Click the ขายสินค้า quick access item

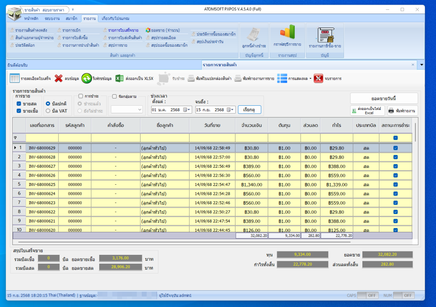[32, 10]
